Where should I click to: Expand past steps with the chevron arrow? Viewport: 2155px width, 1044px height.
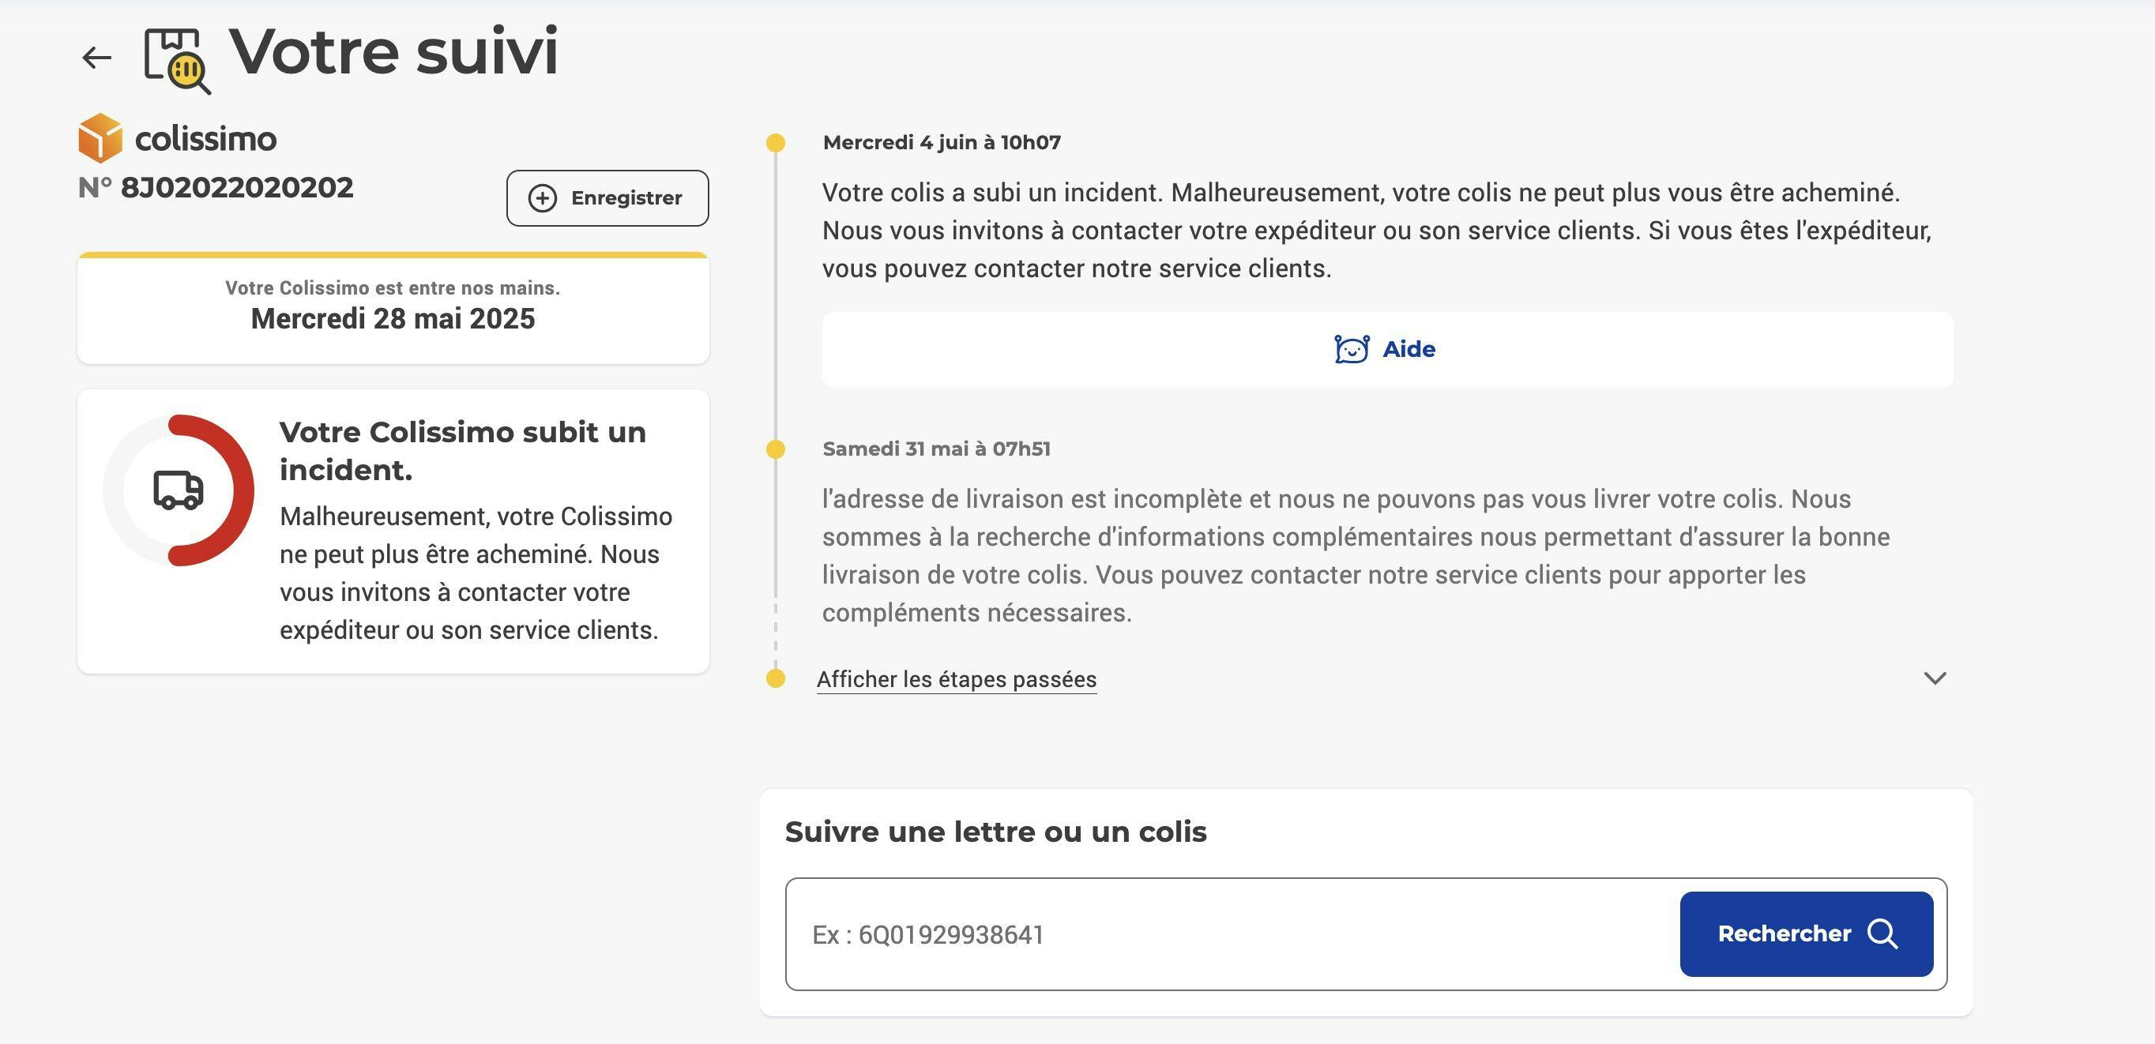(1934, 678)
